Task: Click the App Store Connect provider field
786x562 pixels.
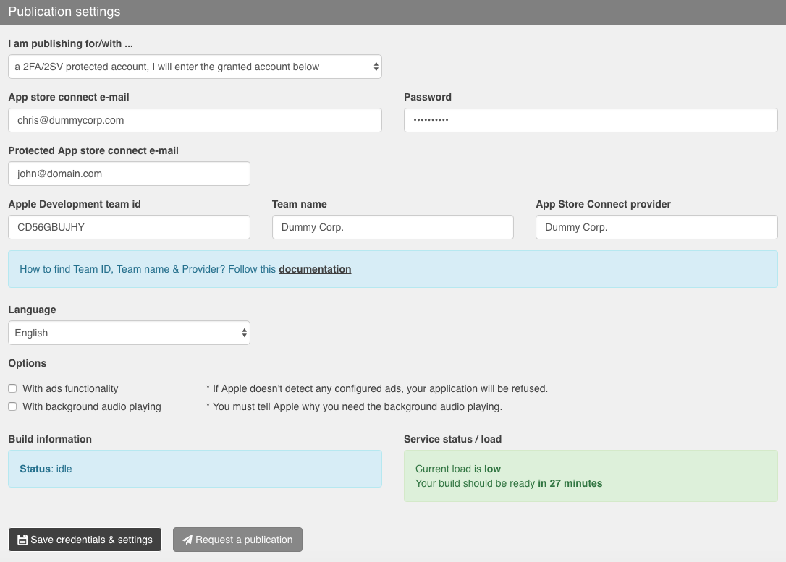Action: pyautogui.click(x=656, y=227)
